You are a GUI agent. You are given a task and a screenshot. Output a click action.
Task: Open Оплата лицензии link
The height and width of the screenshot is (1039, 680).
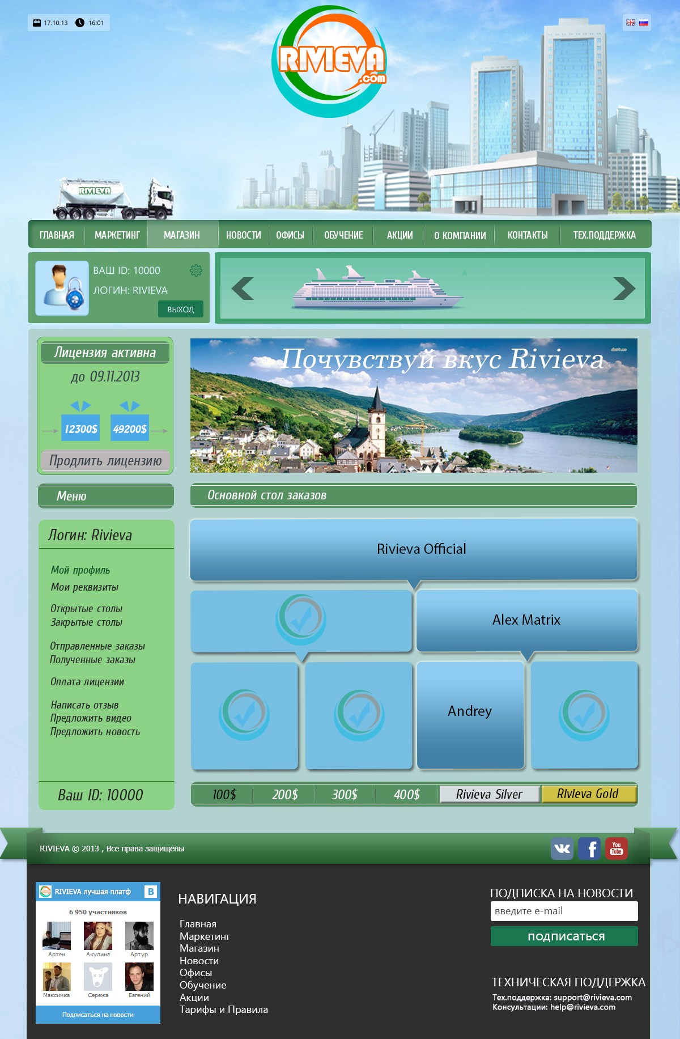[87, 681]
